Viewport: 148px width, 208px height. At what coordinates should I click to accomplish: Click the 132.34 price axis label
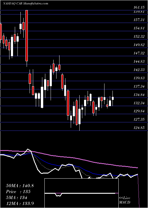(139, 103)
